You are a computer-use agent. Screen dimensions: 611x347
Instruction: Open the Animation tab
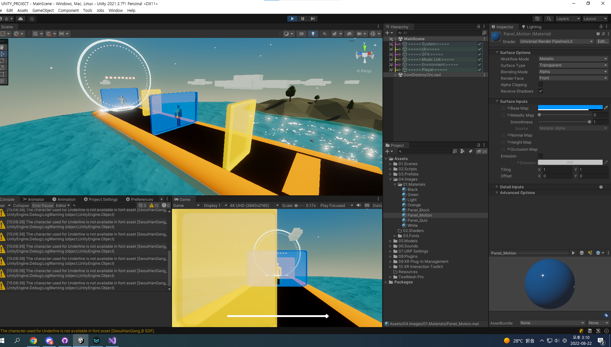64,199
